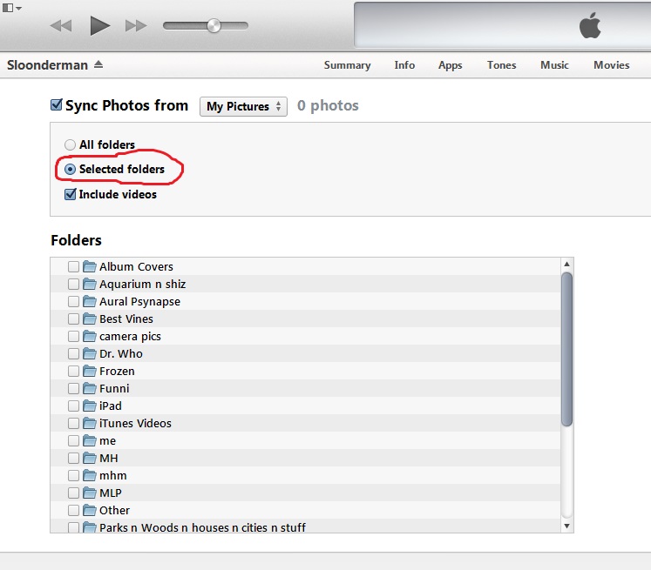Click the iPad folder icon
Image resolution: width=651 pixels, height=570 pixels.
point(89,406)
